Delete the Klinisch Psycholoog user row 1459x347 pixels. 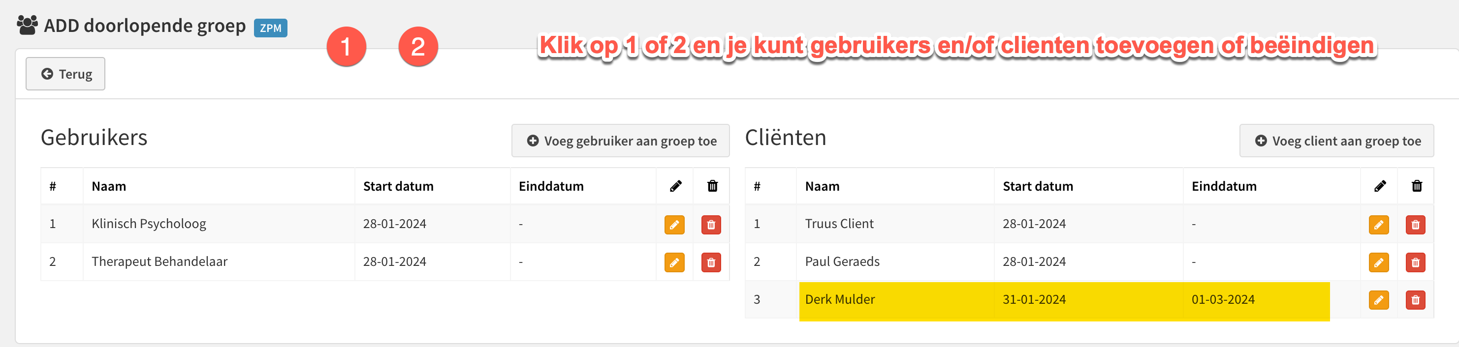711,224
